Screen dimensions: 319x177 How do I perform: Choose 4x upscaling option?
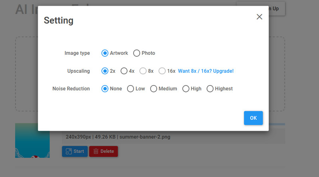124,71
